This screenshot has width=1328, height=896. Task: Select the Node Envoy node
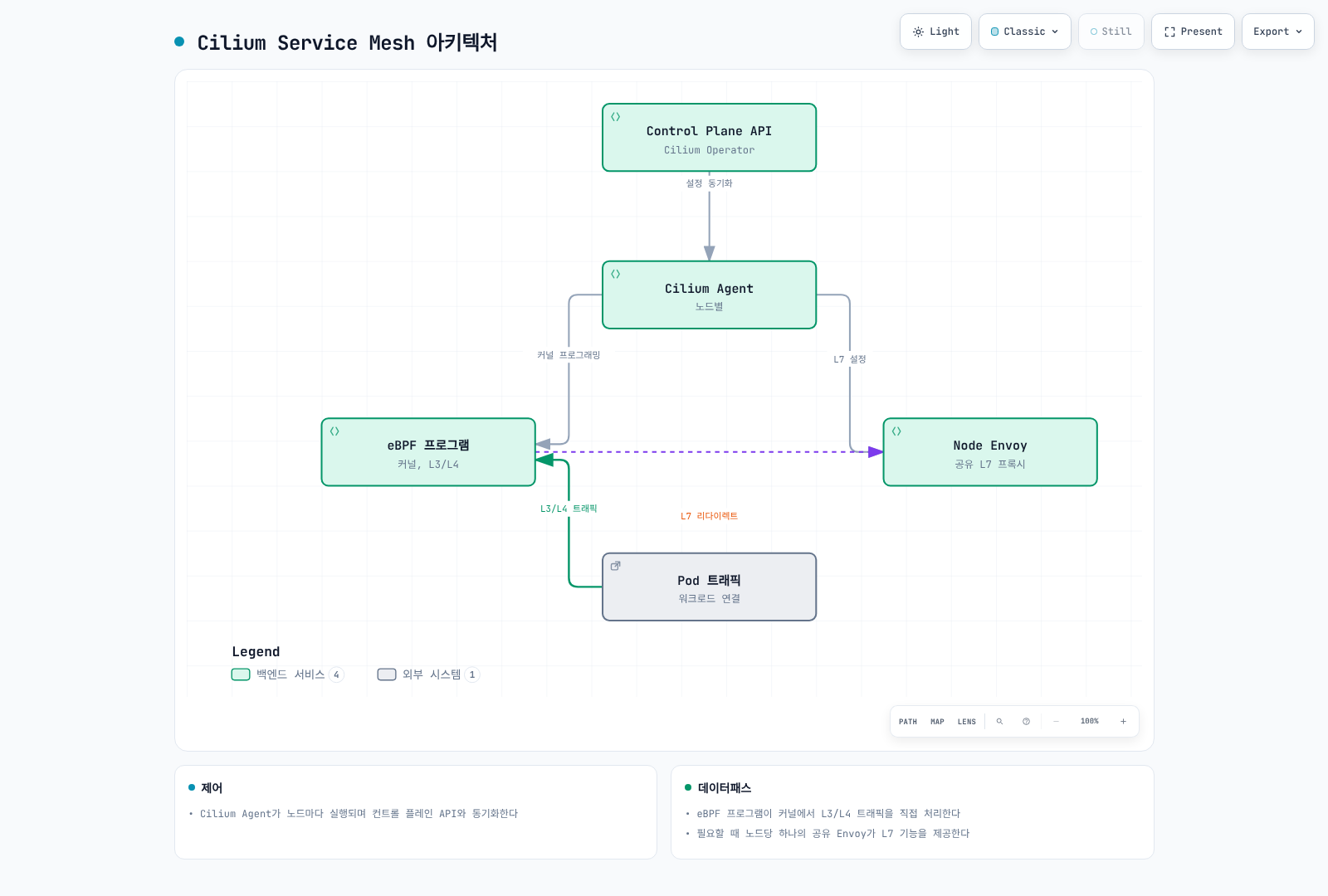click(990, 452)
